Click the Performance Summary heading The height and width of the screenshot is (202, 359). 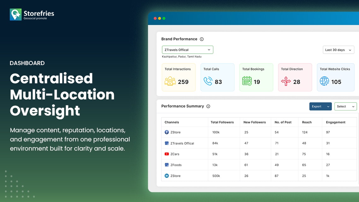pos(182,106)
